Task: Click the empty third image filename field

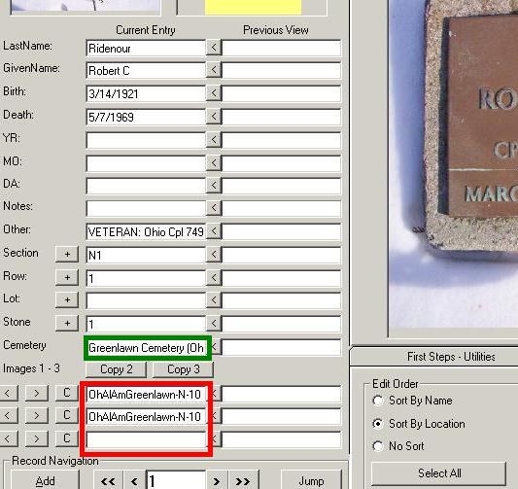Action: coord(146,439)
